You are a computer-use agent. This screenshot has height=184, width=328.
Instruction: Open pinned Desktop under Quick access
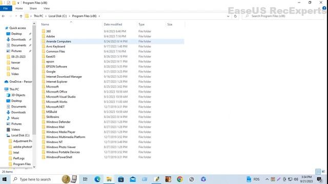click(16, 34)
